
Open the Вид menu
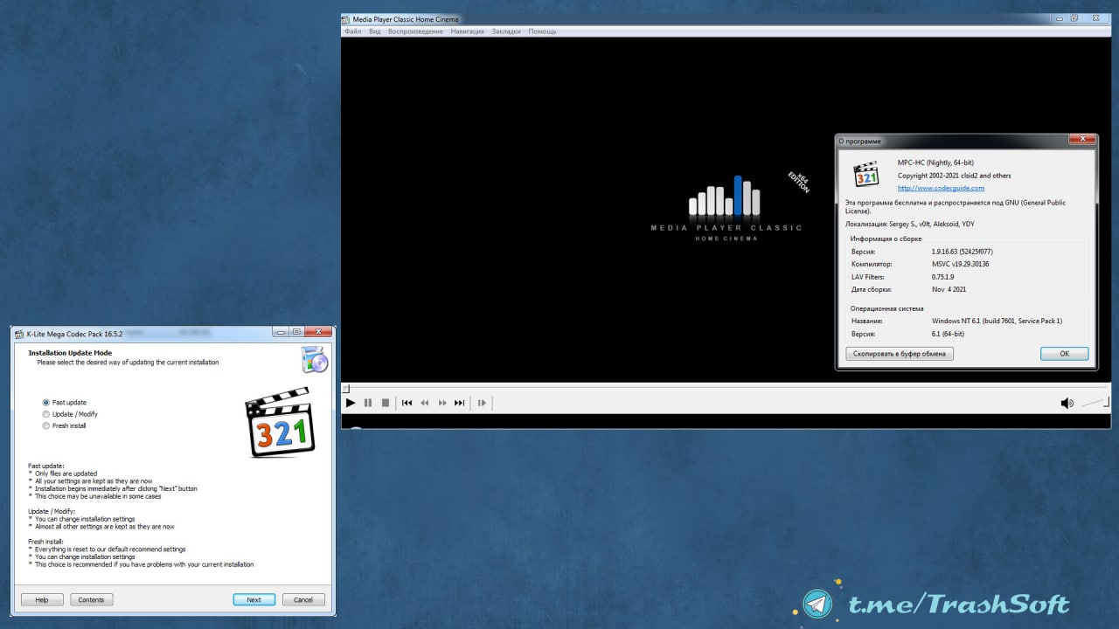pyautogui.click(x=374, y=31)
